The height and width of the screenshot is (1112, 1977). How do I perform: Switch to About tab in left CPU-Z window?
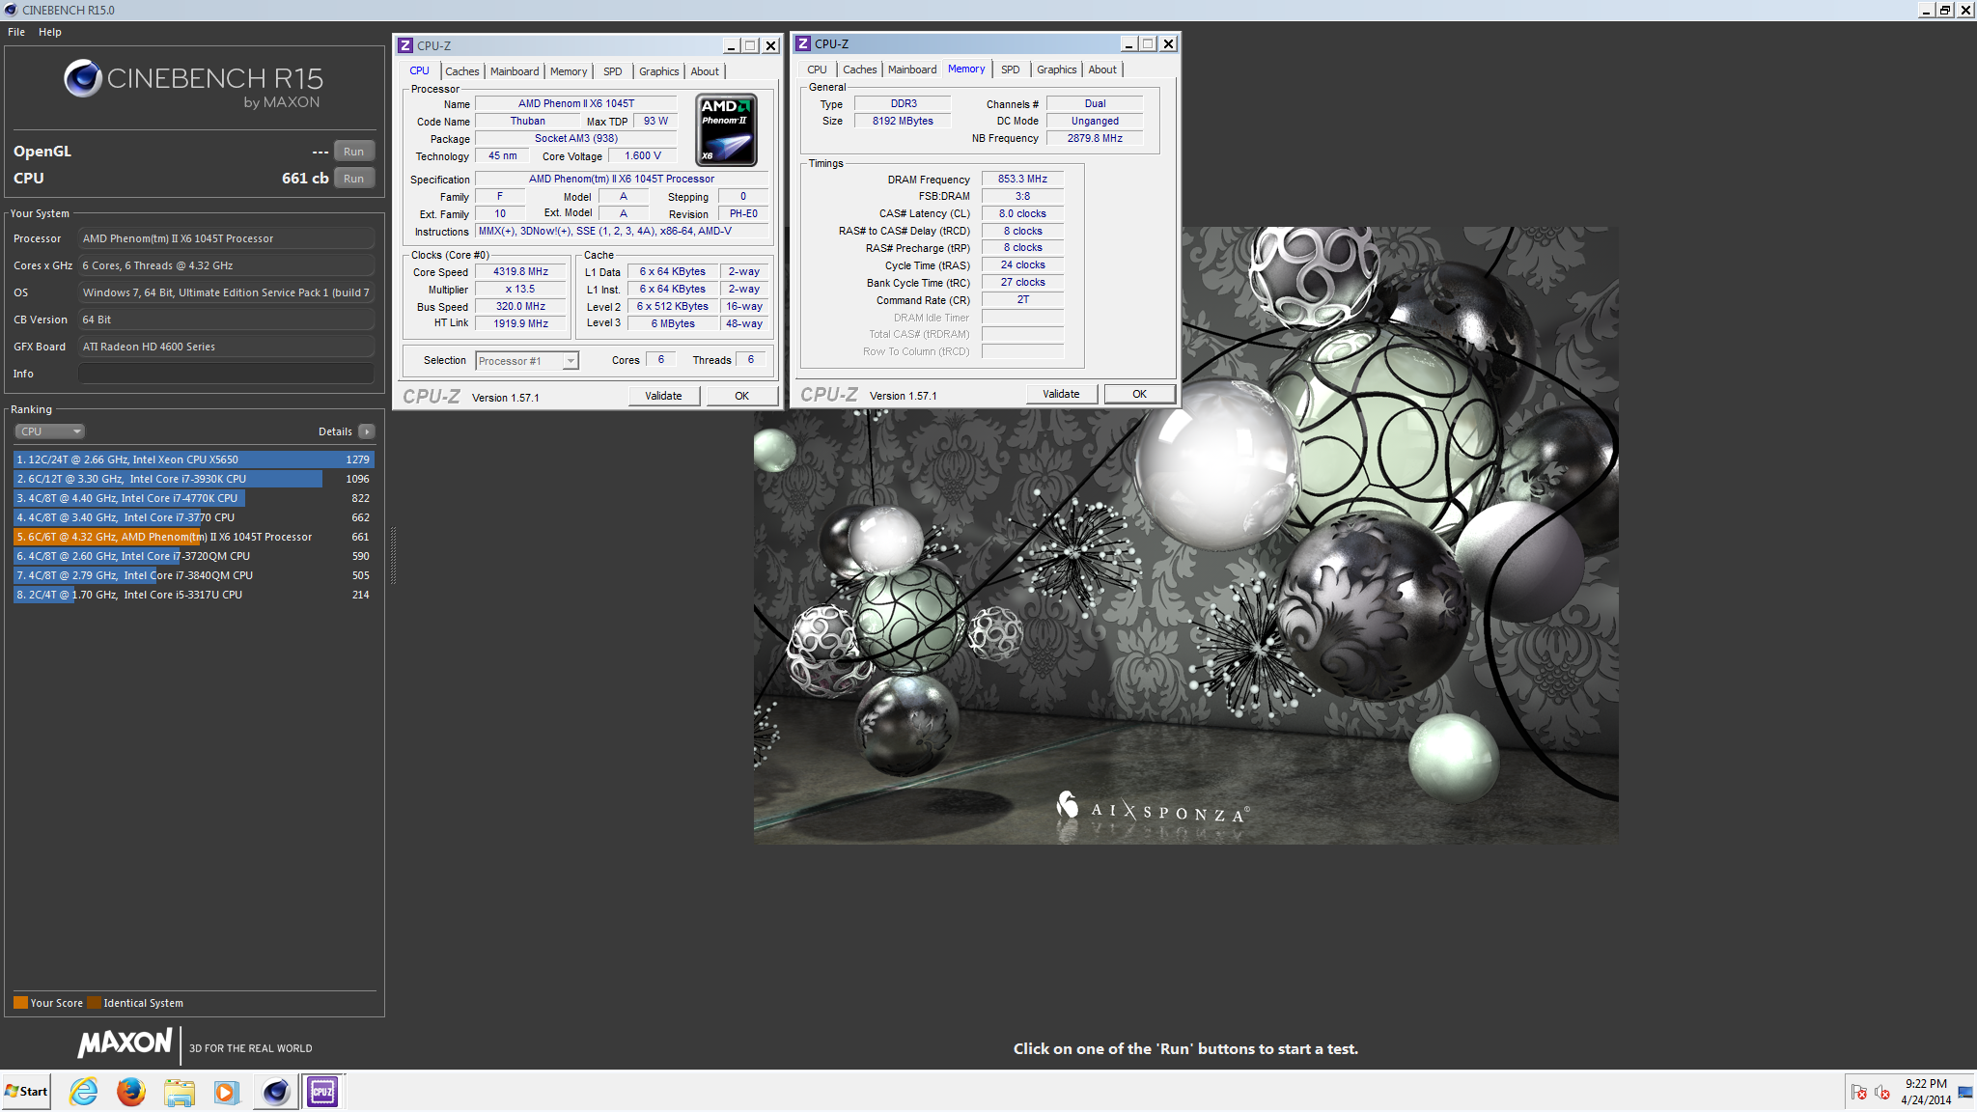point(705,71)
